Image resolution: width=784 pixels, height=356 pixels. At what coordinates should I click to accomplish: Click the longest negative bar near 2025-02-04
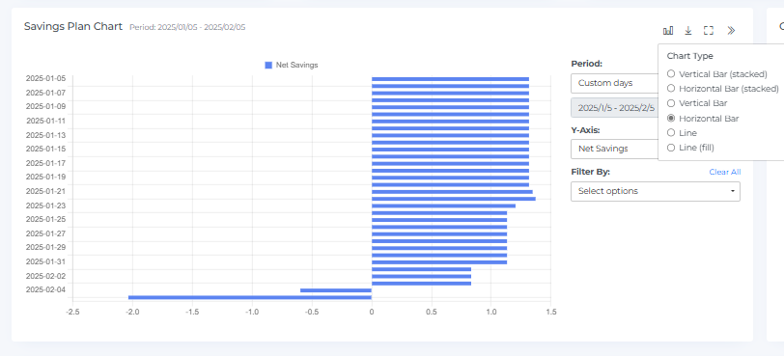250,297
